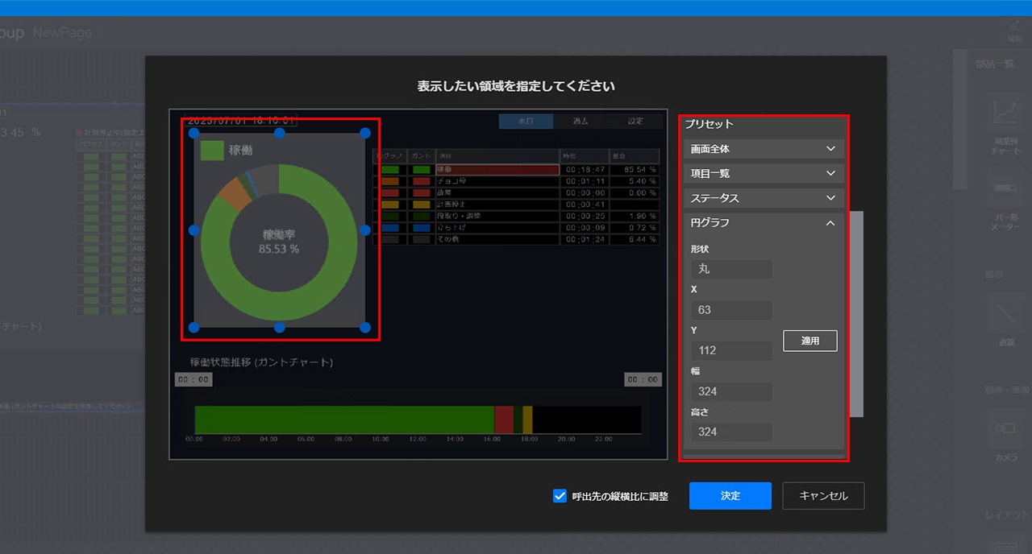Click the 幅 width input field
The height and width of the screenshot is (554, 1032).
pyautogui.click(x=730, y=391)
